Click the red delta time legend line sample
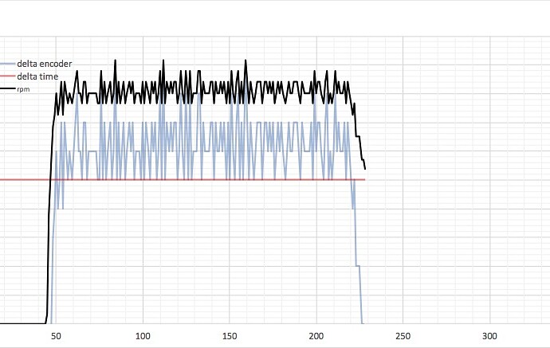 (8, 76)
